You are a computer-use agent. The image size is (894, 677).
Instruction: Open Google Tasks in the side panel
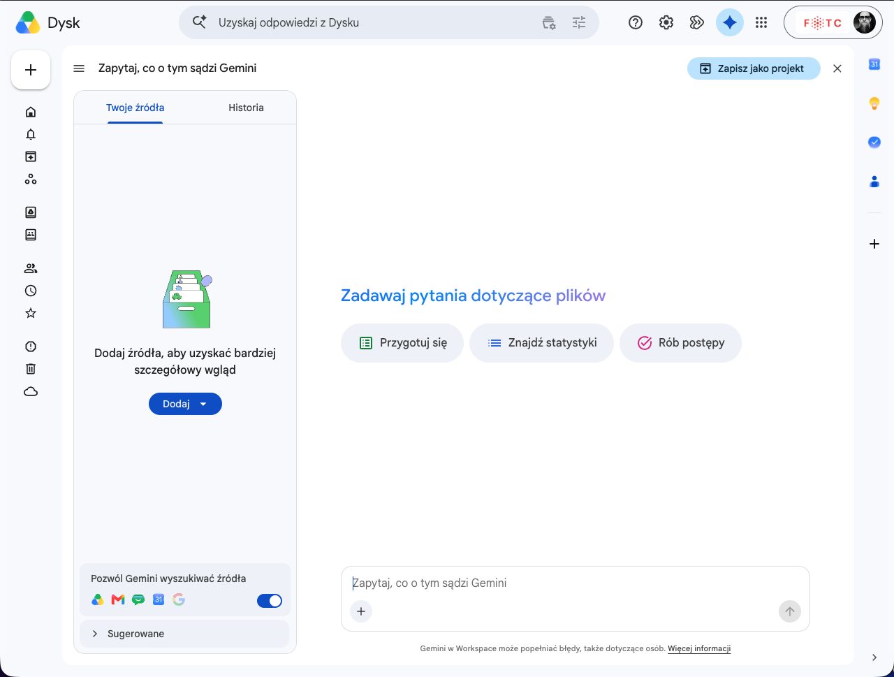click(874, 142)
